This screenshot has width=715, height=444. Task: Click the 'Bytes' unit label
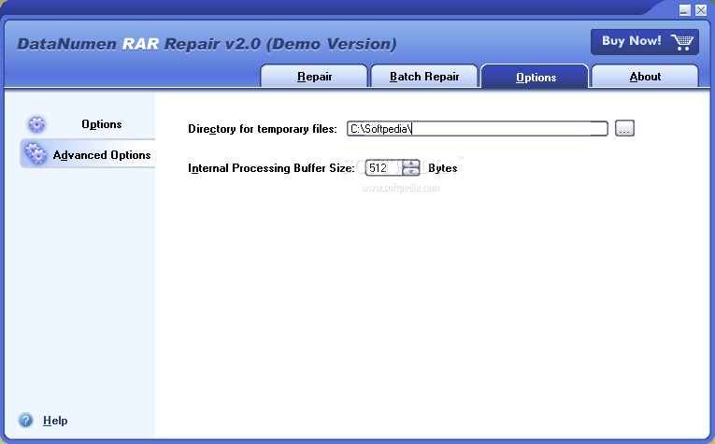pyautogui.click(x=442, y=168)
